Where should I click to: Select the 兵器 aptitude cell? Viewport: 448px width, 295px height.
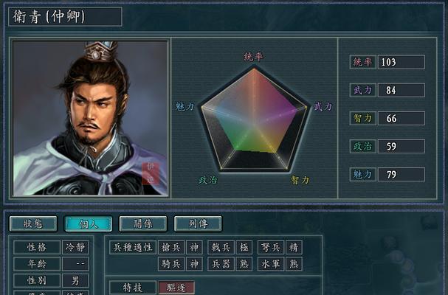coord(221,264)
